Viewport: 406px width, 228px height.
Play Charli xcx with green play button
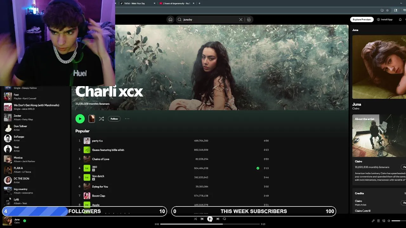(80, 119)
